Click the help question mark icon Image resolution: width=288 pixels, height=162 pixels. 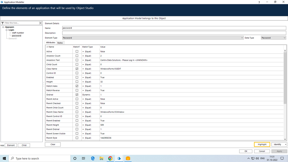point(259,2)
